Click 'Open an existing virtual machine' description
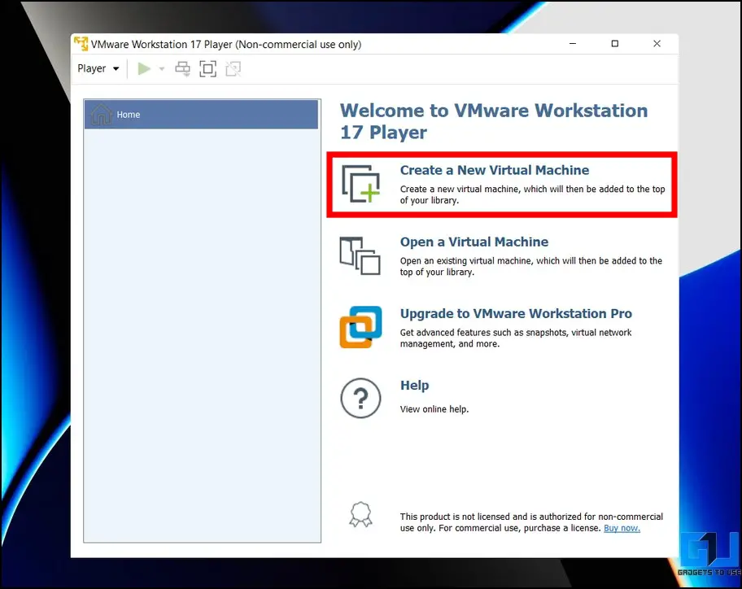Screen dimensions: 742x589 (x=531, y=266)
